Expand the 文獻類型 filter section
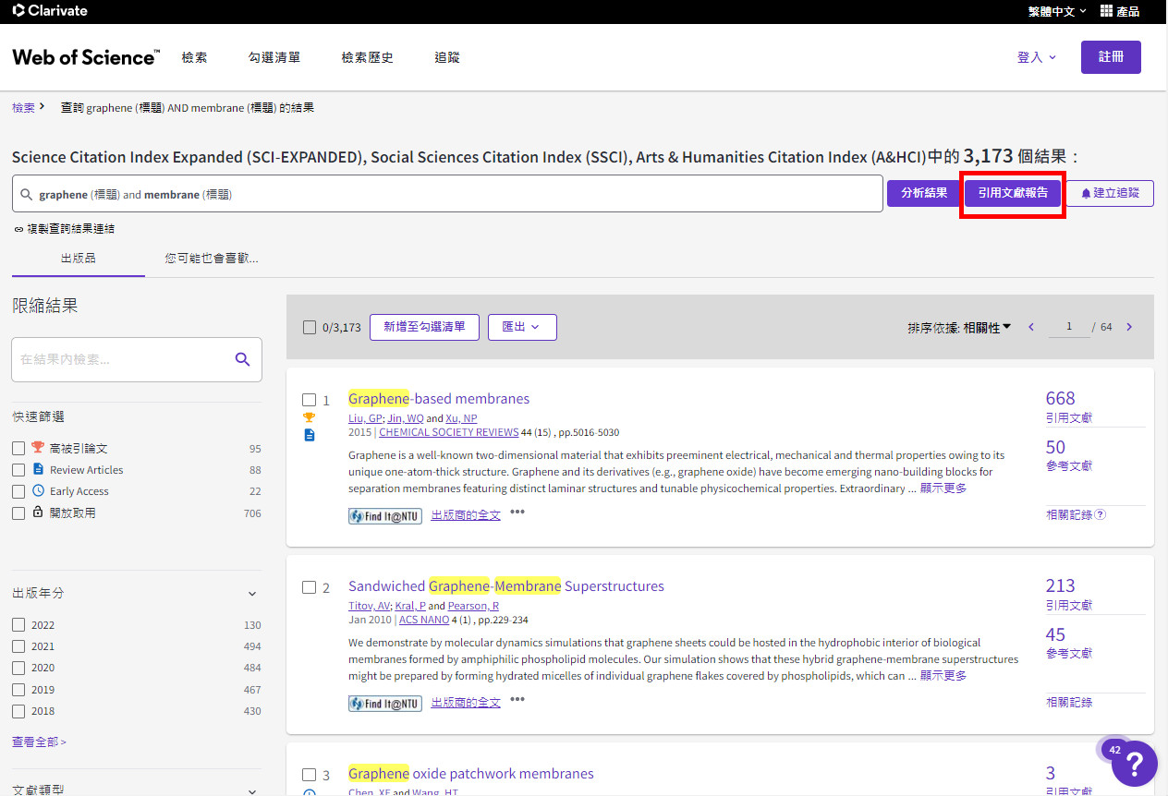This screenshot has width=1168, height=796. pos(252,790)
